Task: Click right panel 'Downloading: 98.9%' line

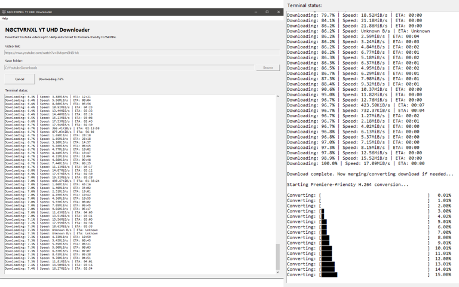Action: click(354, 158)
